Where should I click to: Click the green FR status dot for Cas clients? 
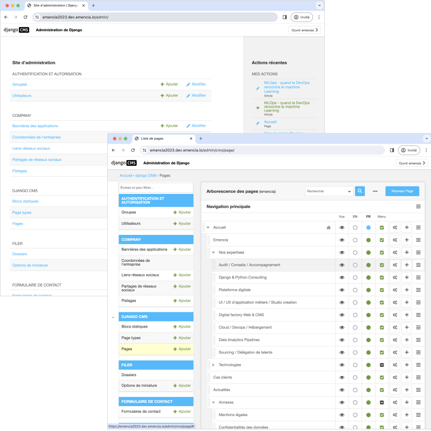tap(369, 377)
